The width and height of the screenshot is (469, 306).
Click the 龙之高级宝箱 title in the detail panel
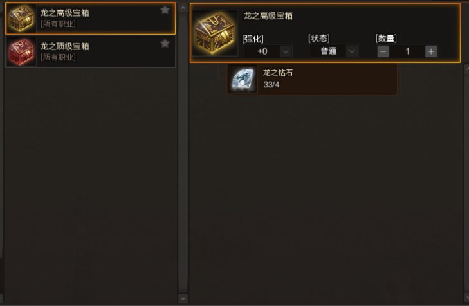coord(268,15)
